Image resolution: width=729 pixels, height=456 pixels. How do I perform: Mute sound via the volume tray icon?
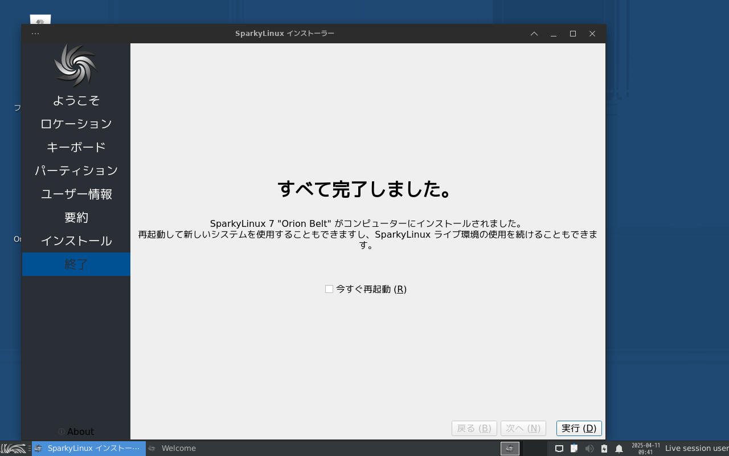[589, 449]
